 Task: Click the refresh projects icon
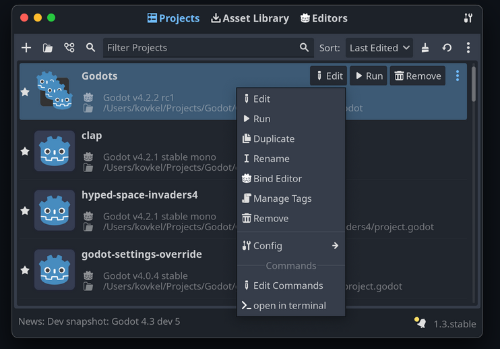pyautogui.click(x=447, y=48)
